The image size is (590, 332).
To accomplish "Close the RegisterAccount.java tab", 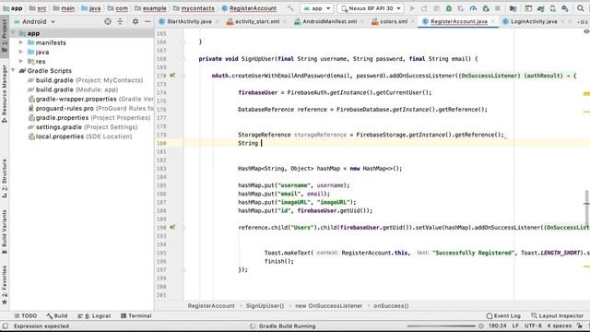I will (492, 22).
